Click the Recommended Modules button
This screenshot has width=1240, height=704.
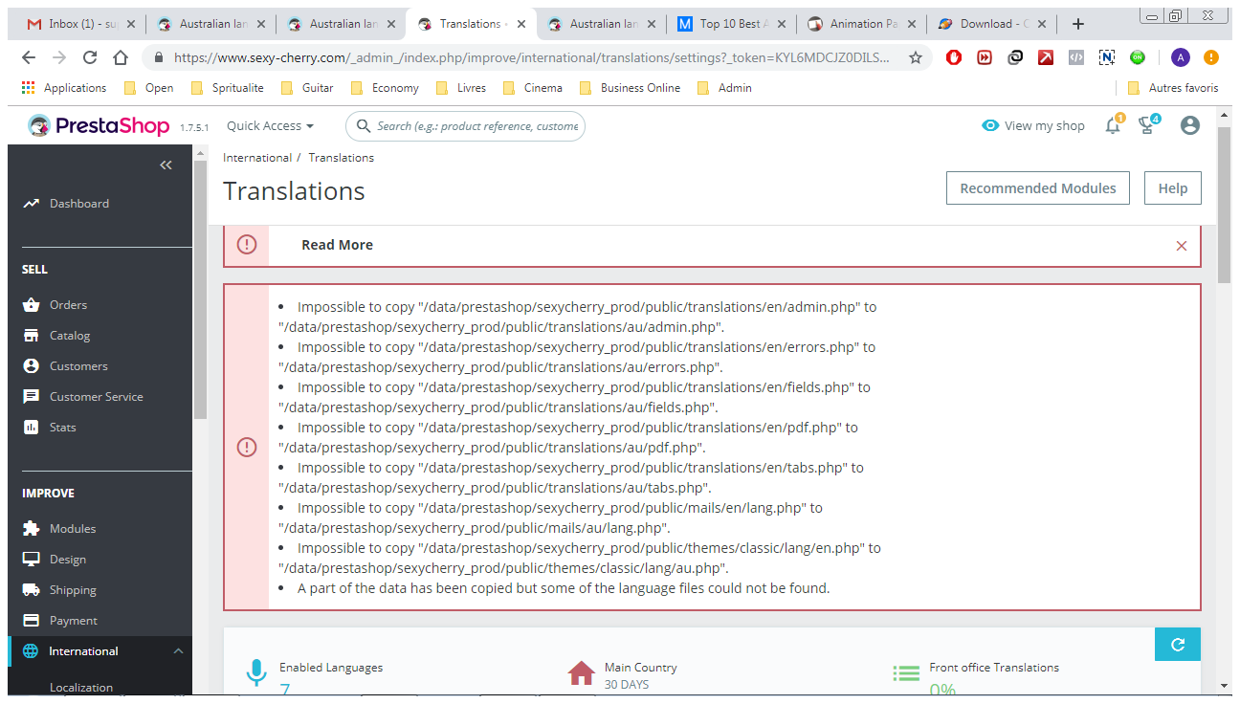[x=1038, y=188]
